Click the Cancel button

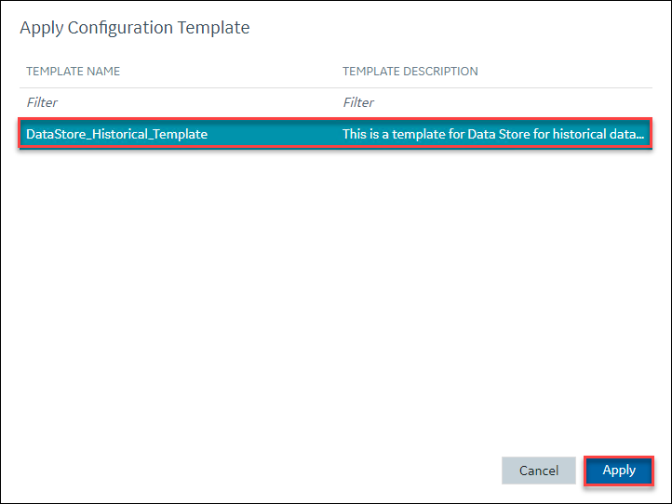coord(539,471)
